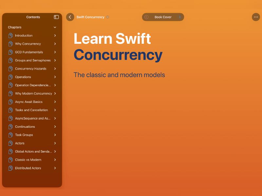Image resolution: width=262 pixels, height=196 pixels.
Task: Click the Introduction chapter page icon
Action: [x=10, y=36]
